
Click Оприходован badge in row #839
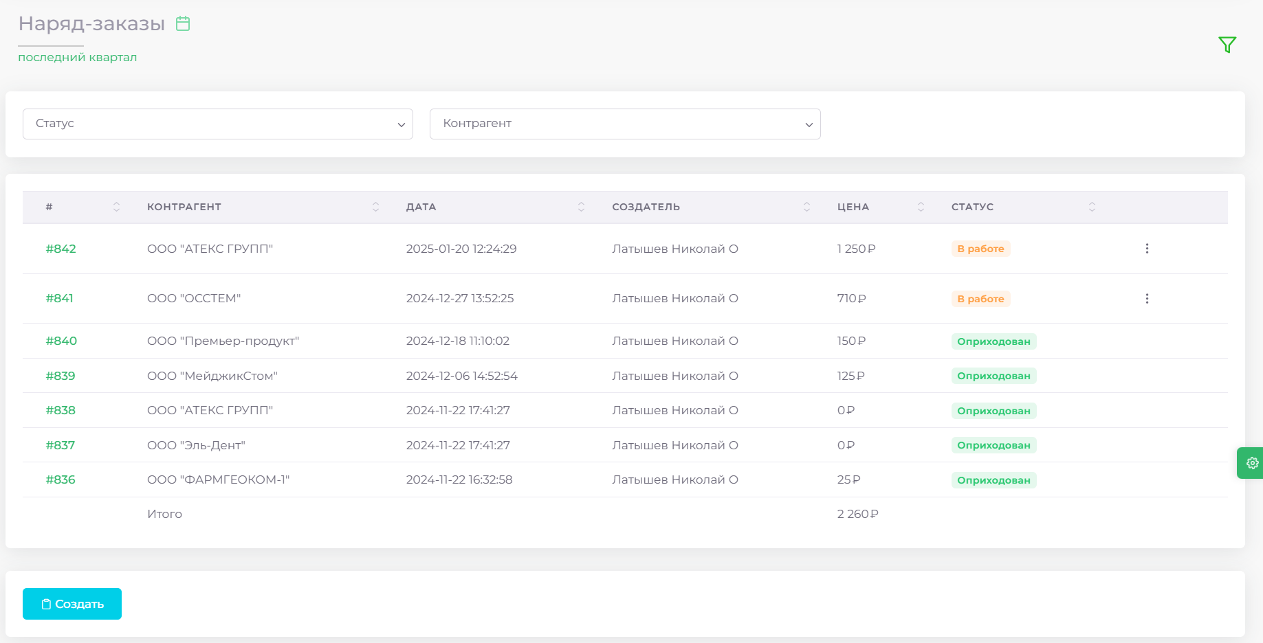[x=993, y=376]
